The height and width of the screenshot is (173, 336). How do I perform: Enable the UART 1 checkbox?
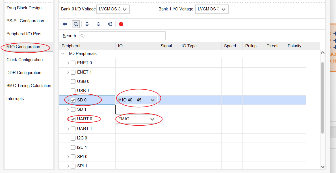pos(73,129)
